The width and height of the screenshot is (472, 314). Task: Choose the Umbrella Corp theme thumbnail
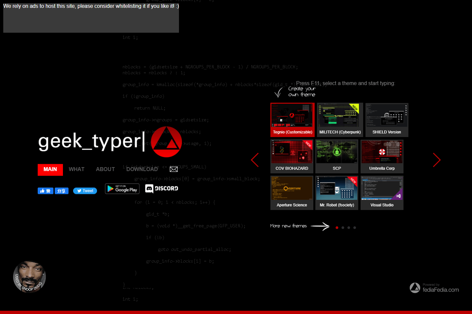382,156
